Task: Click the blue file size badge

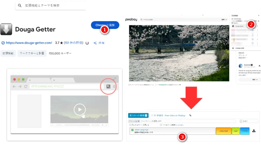Action: pos(245,131)
